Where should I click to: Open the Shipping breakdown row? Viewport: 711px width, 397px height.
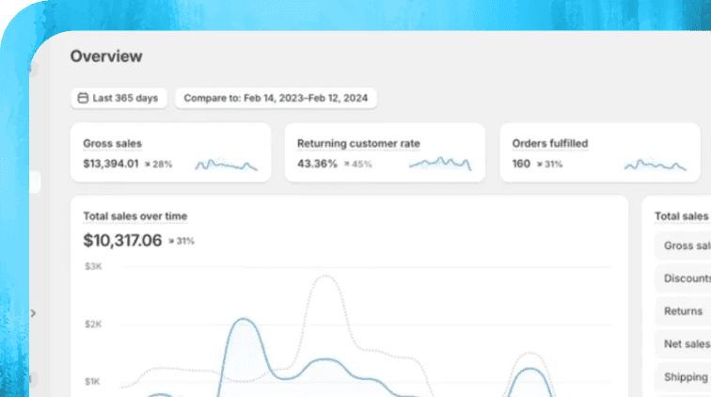point(686,377)
